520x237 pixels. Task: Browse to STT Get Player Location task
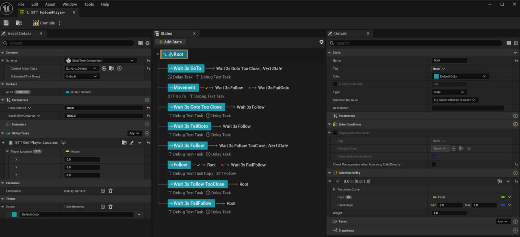point(124,143)
